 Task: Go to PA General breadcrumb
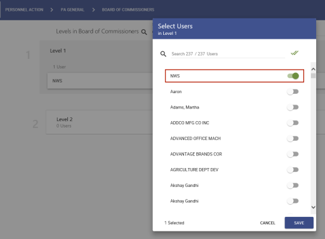72,10
